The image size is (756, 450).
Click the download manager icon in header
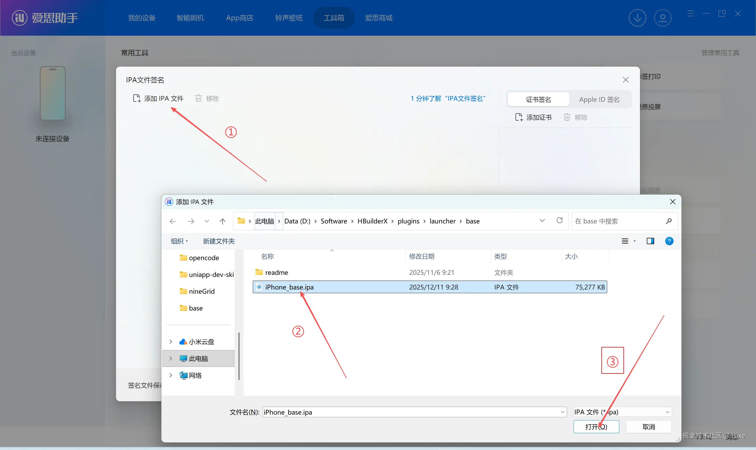coord(637,18)
